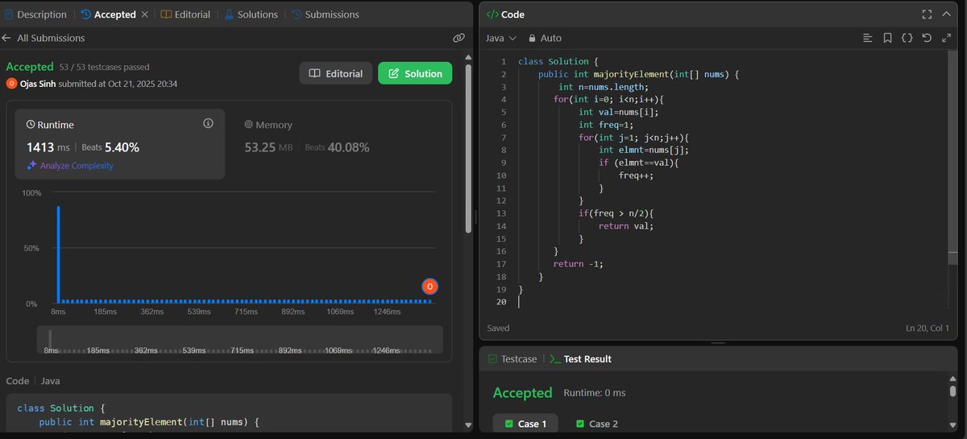The height and width of the screenshot is (439, 967).
Task: Copy submission link via chain icon
Action: tap(459, 38)
